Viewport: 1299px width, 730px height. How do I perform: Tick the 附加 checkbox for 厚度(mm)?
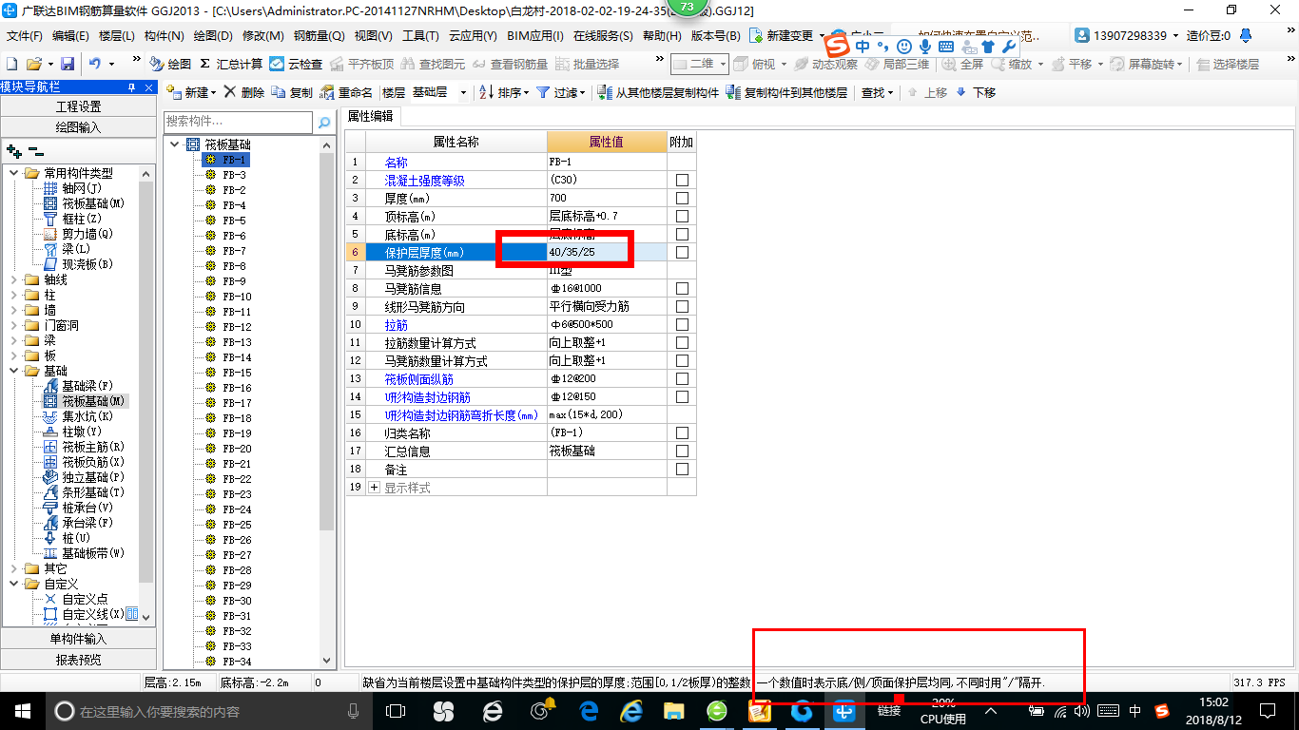pos(682,198)
